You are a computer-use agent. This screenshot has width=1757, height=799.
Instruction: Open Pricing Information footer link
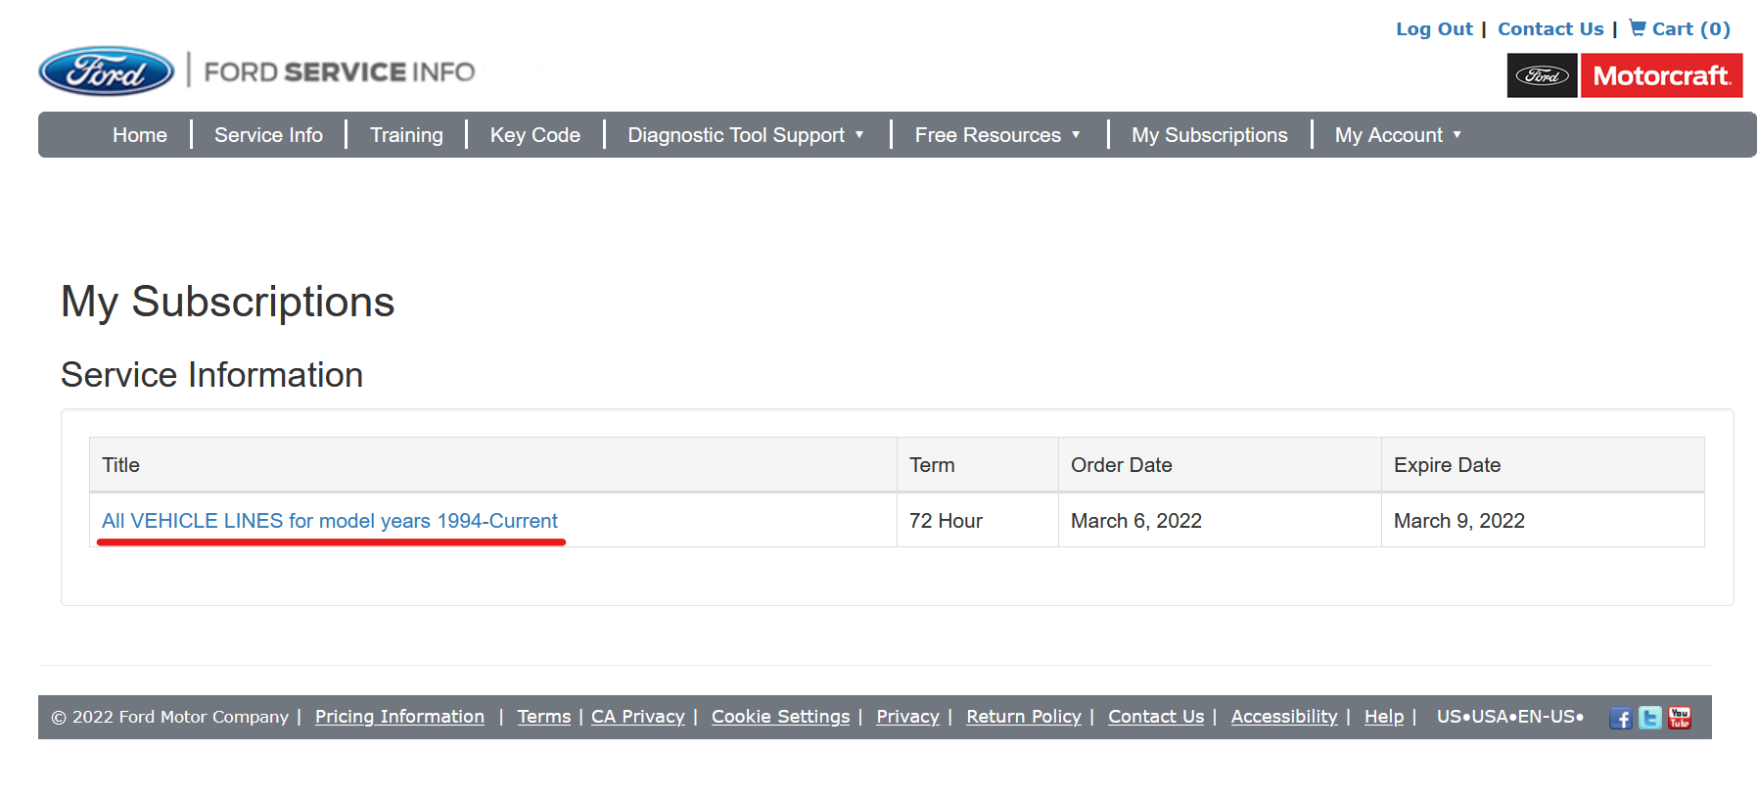[399, 717]
